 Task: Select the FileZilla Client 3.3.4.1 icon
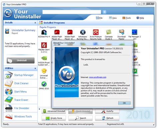tap(44, 45)
